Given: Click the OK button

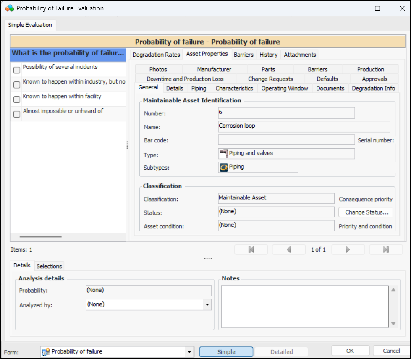Looking at the screenshot, I should pos(350,351).
